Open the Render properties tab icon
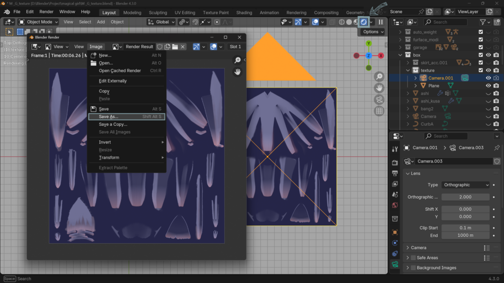Image resolution: width=504 pixels, height=283 pixels. tap(395, 162)
